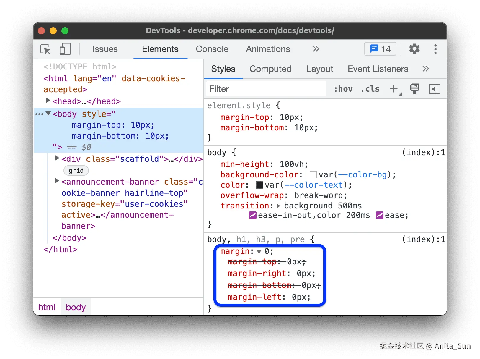Collapse the margin shorthand property
The height and width of the screenshot is (359, 480).
coord(259,251)
